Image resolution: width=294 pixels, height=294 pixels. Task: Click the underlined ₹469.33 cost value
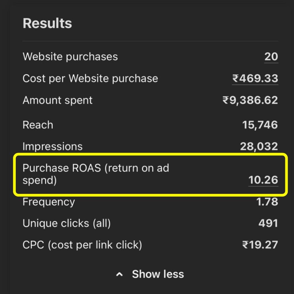(255, 78)
